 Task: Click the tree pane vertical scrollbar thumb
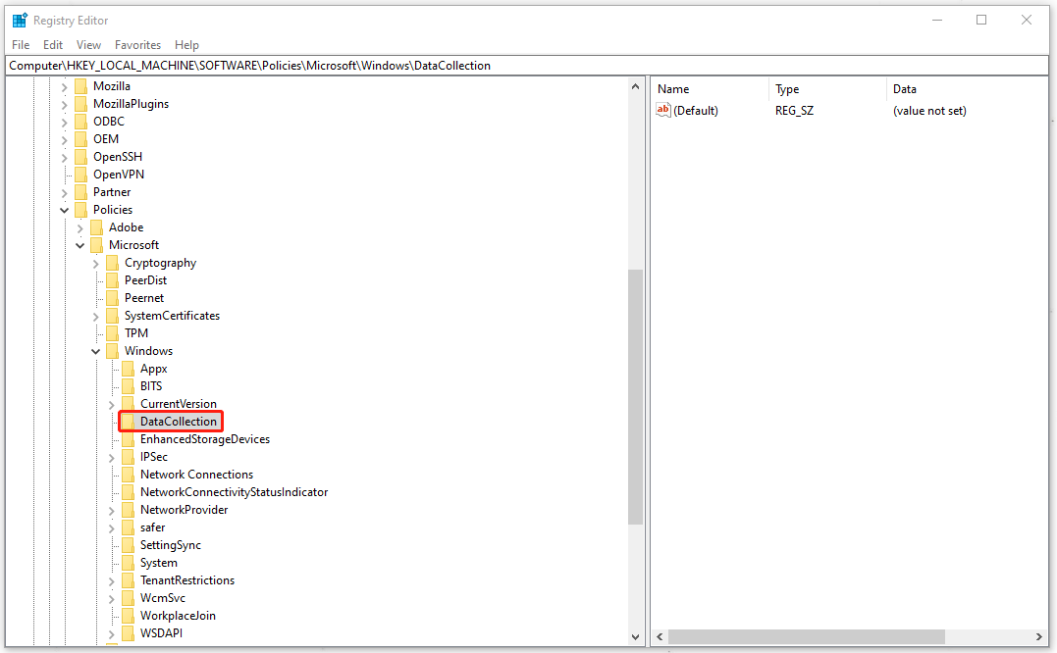click(x=635, y=396)
